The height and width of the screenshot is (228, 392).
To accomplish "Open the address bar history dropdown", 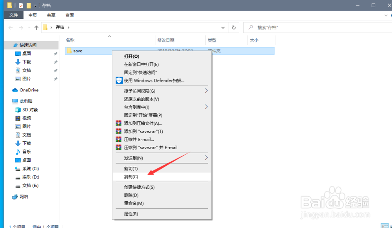I will click(222, 27).
